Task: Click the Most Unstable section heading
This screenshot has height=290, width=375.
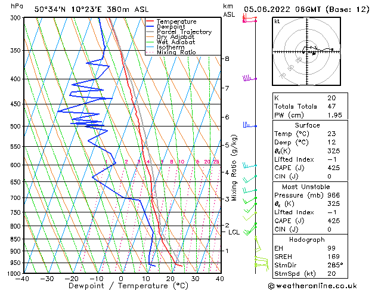Action: (306, 187)
